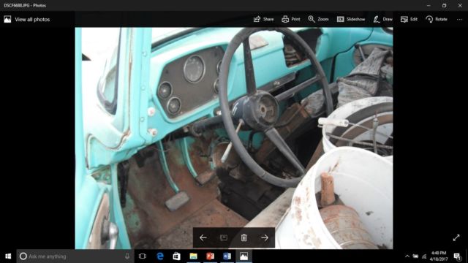
Task: Expand the system tray hidden icons chevron
Action: [x=407, y=256]
